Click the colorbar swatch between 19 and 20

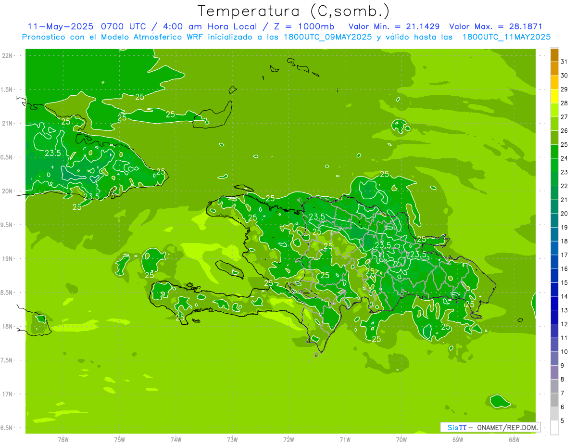click(x=554, y=220)
